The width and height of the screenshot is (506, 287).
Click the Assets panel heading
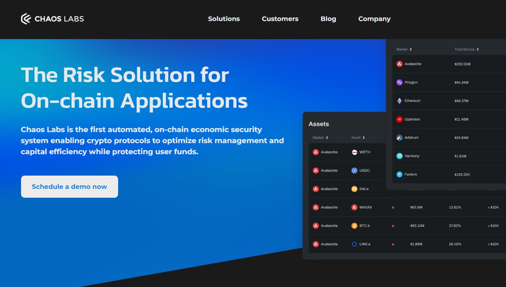(x=319, y=124)
